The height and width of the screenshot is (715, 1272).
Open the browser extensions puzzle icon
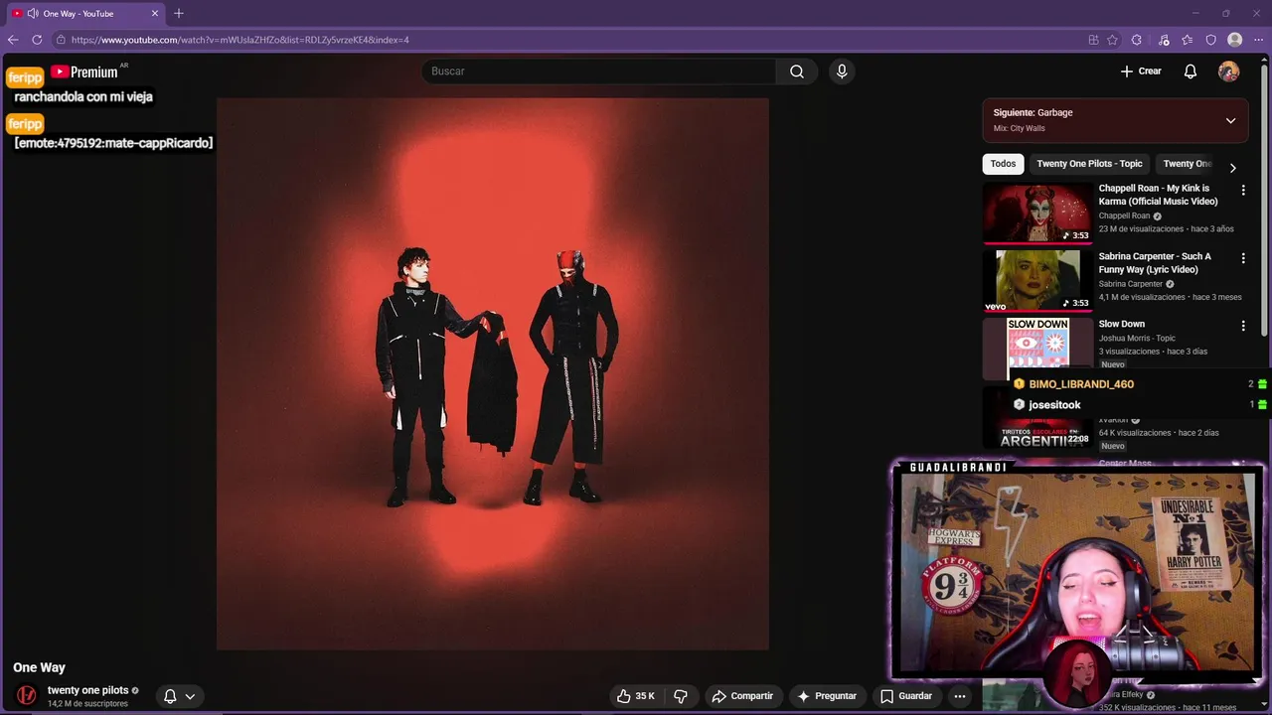coord(1137,40)
